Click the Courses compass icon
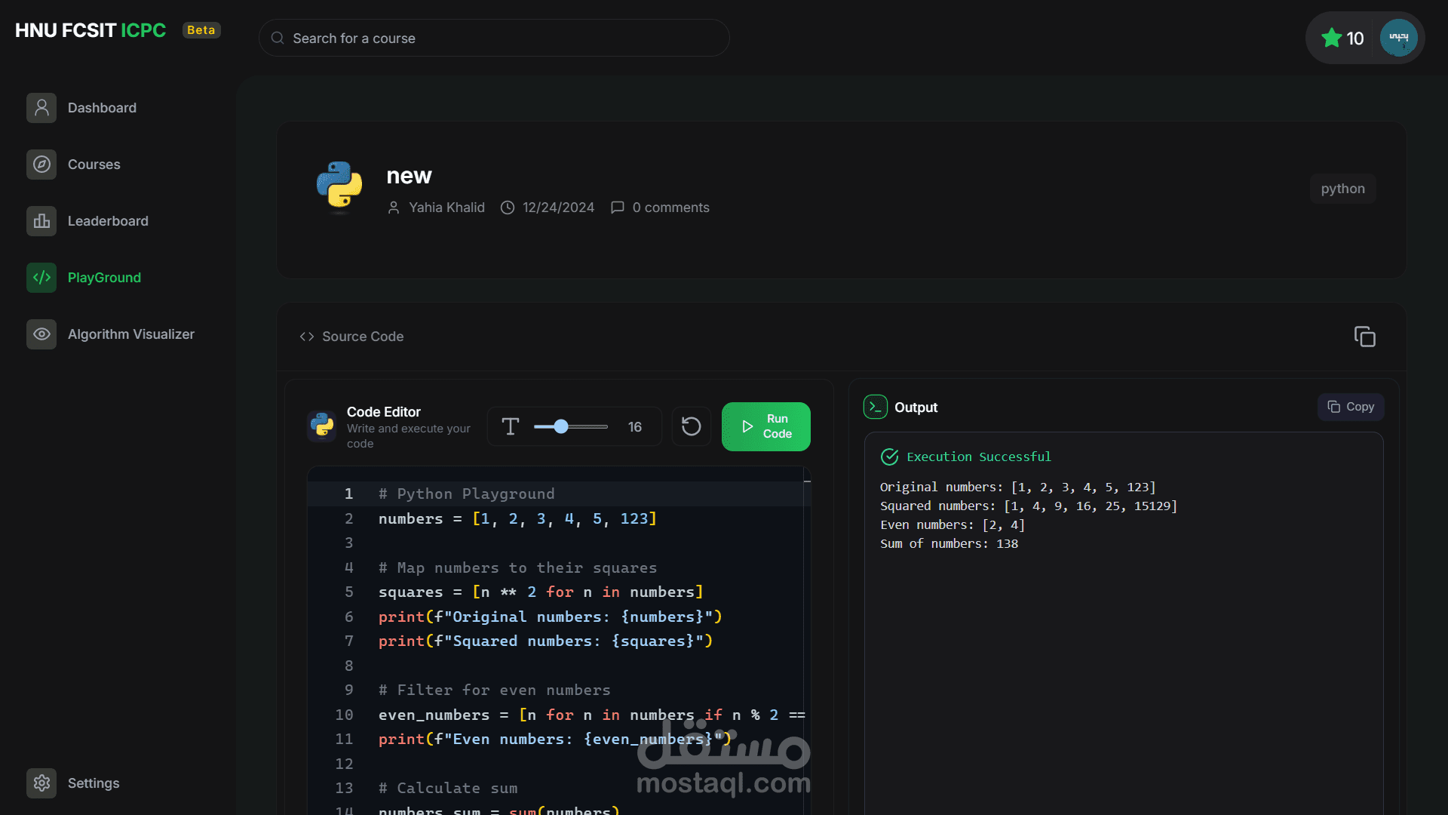The image size is (1448, 815). click(x=41, y=165)
